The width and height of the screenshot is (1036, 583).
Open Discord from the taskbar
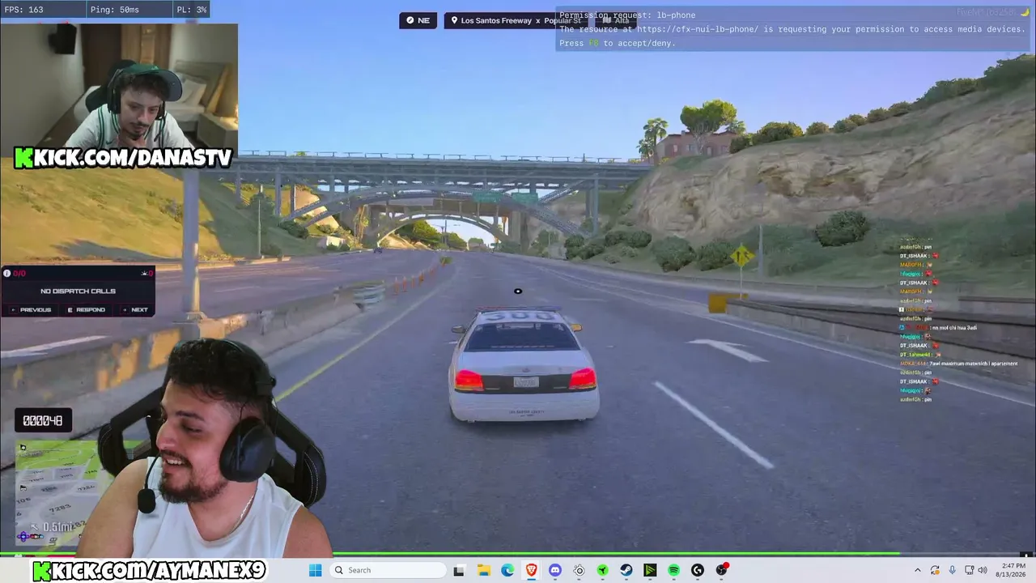pyautogui.click(x=555, y=570)
